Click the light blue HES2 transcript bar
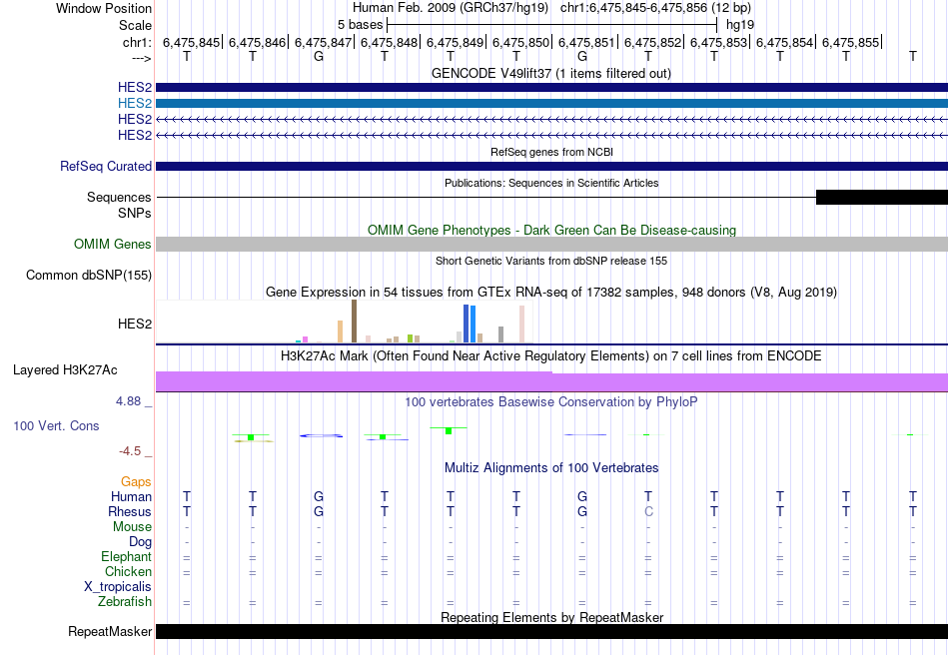The image size is (949, 655). click(551, 104)
